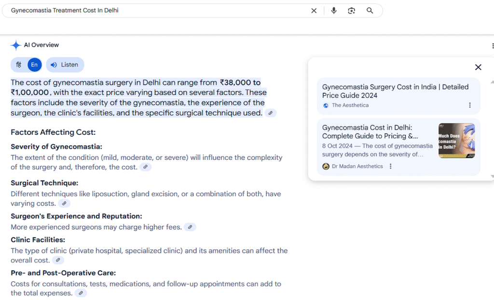The height and width of the screenshot is (300, 494).
Task: Open Gynecomastia Surgery Cost in India guide
Action: pyautogui.click(x=395, y=91)
